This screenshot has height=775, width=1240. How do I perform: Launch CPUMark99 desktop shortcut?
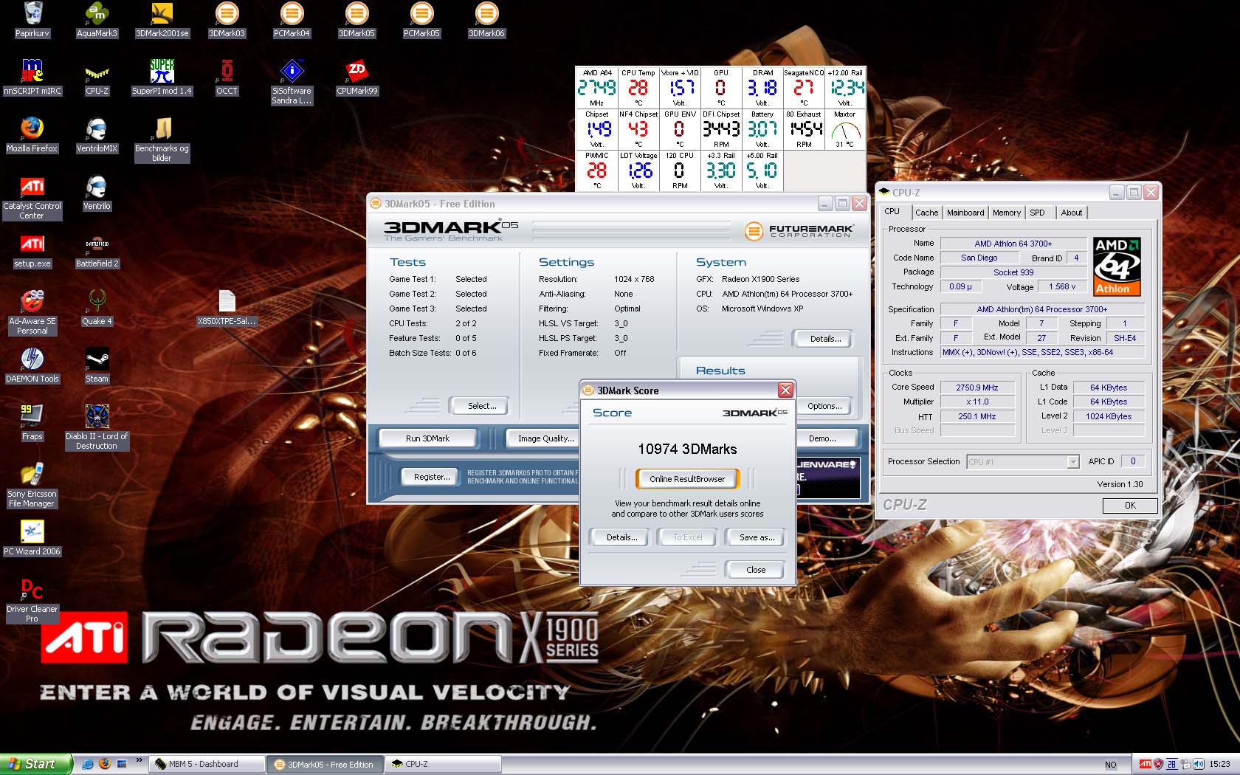point(356,77)
